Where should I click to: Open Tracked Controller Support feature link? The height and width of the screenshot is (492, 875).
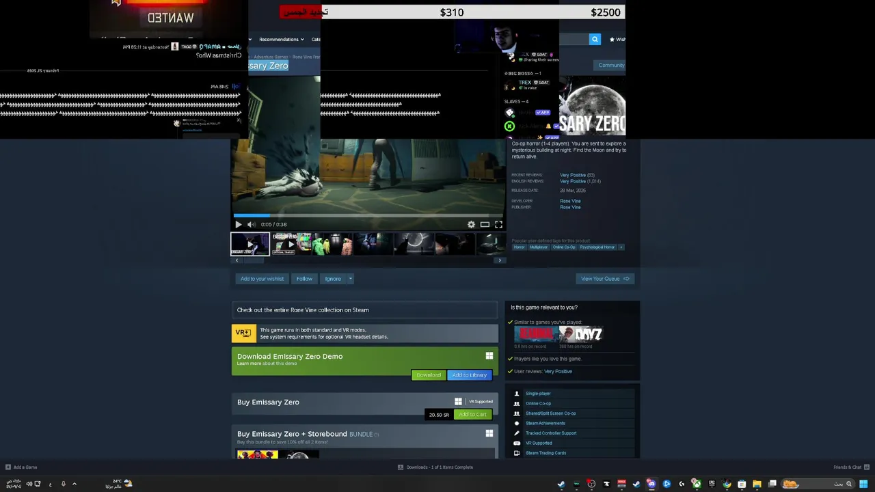551,433
